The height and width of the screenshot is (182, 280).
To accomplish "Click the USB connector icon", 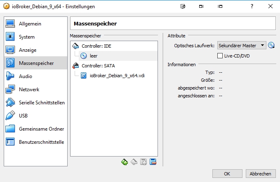I will click(10, 115).
